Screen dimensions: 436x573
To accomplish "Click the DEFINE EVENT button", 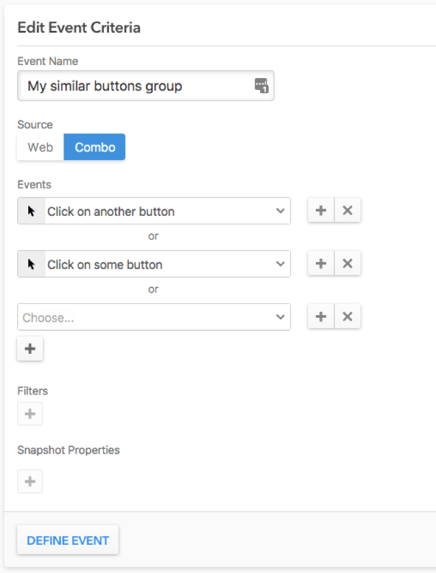I will point(68,540).
